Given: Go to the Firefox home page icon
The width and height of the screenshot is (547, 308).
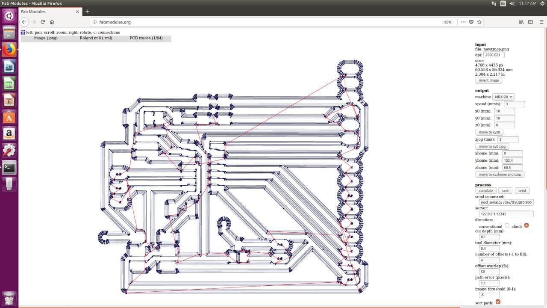Looking at the screenshot, I should (x=52, y=22).
